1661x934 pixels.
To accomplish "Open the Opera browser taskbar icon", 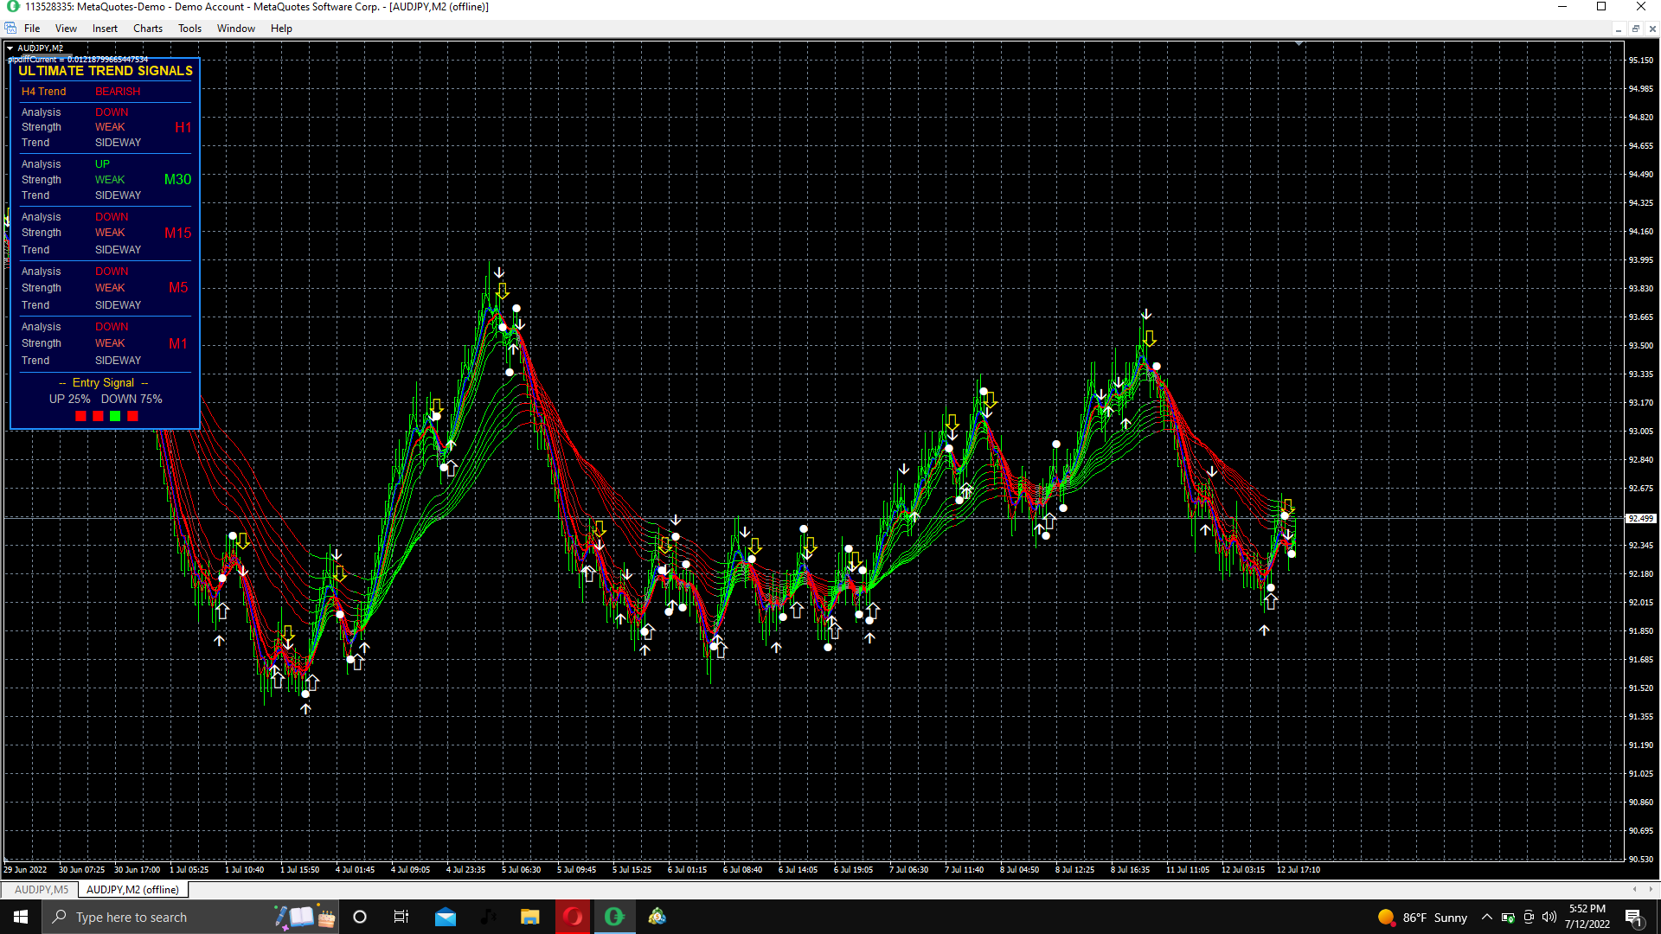I will (572, 918).
